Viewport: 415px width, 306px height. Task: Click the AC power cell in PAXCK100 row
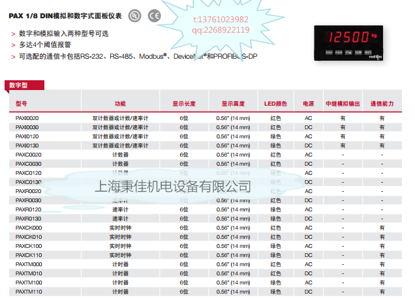(309, 246)
